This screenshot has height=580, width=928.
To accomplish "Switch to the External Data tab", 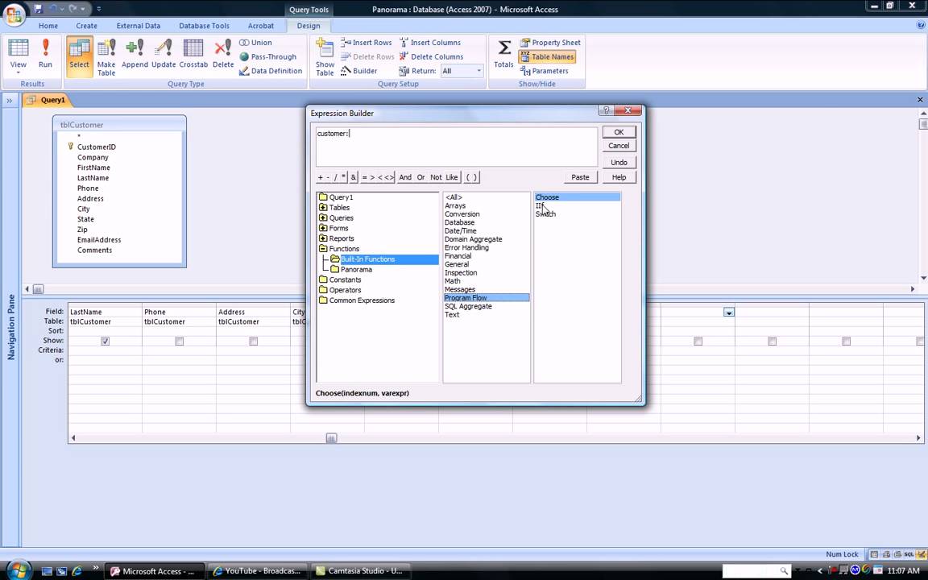I will [x=139, y=26].
